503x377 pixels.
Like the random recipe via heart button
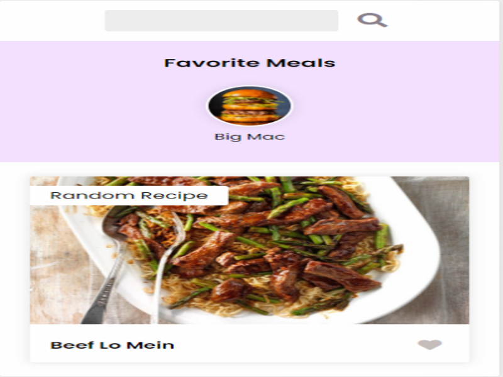click(x=429, y=344)
